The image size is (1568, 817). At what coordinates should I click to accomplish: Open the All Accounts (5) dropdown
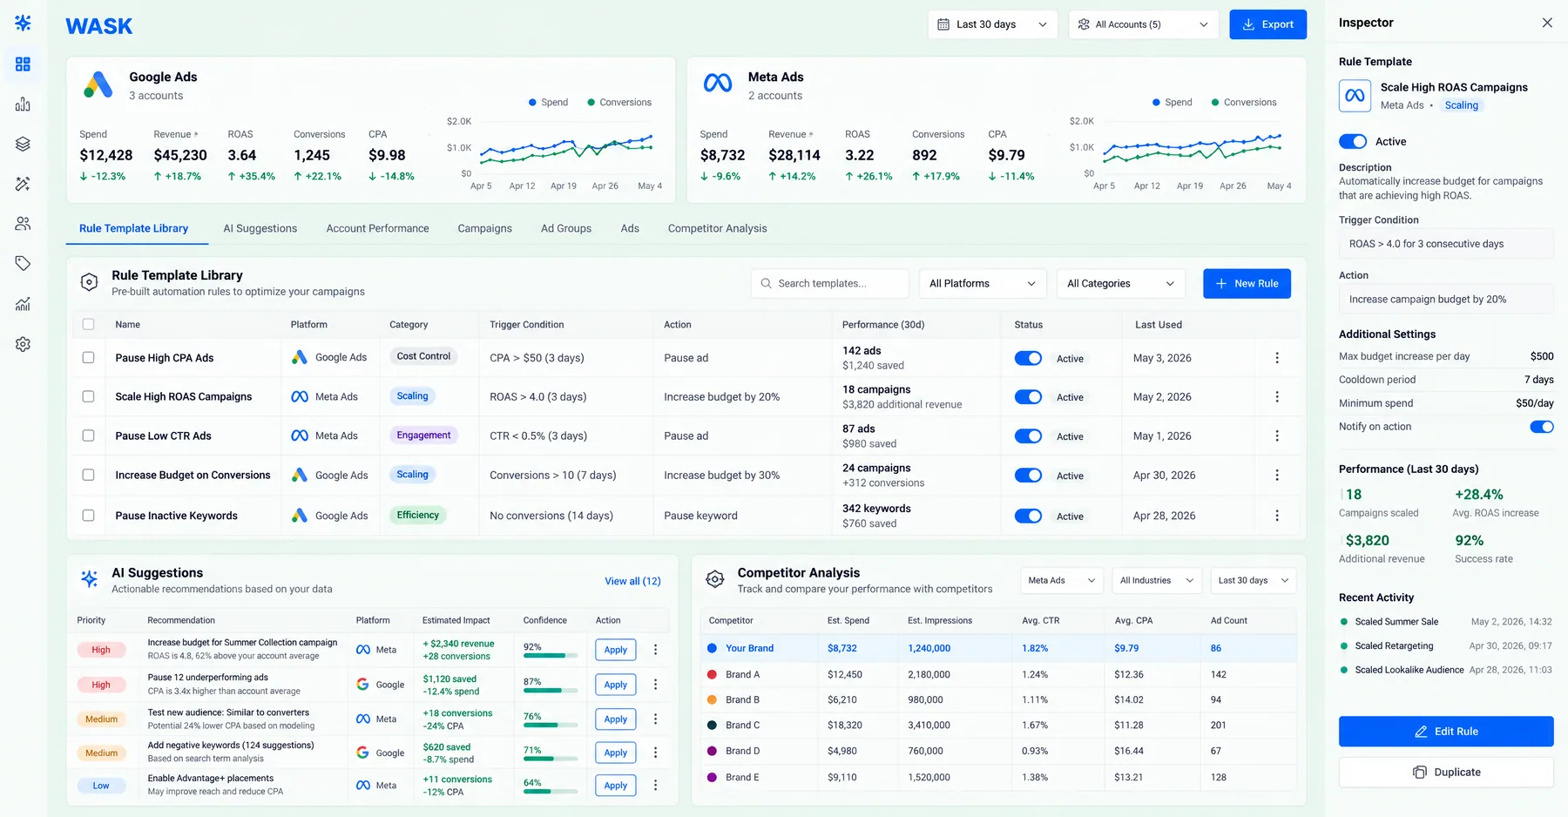point(1143,24)
